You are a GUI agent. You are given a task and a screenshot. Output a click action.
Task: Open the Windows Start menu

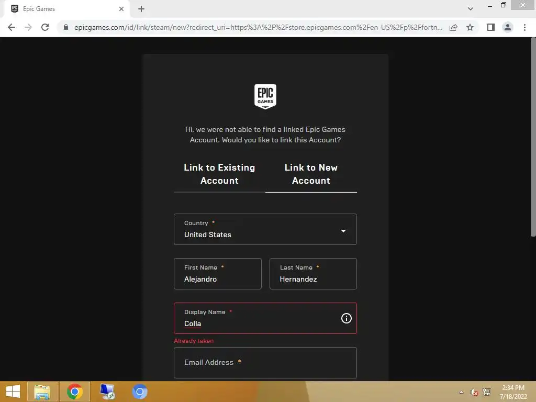(x=13, y=392)
